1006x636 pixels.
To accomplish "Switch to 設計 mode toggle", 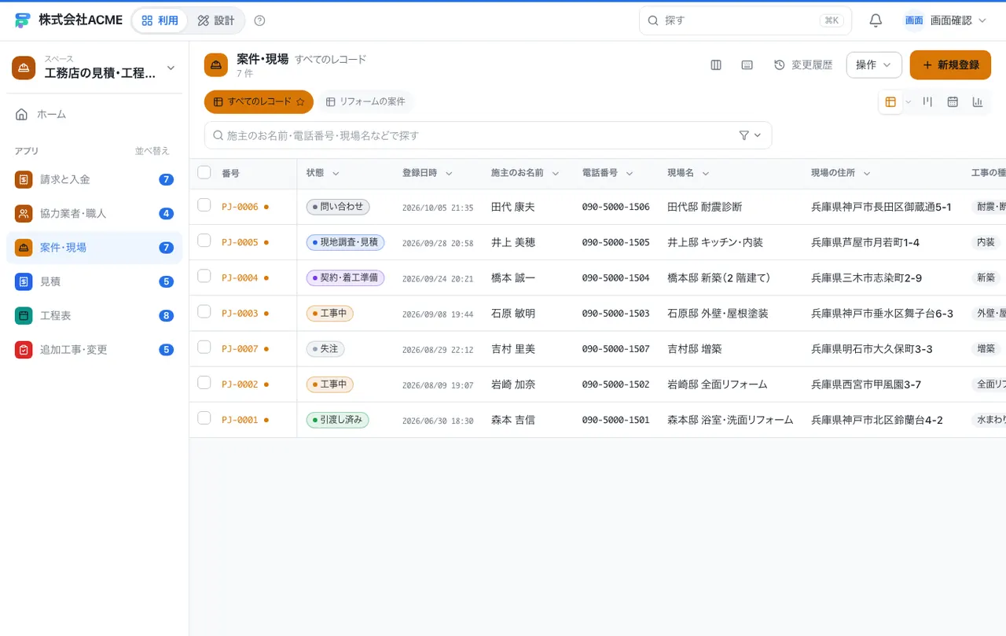I will pos(216,20).
